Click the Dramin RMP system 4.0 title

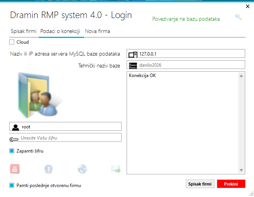71,15
